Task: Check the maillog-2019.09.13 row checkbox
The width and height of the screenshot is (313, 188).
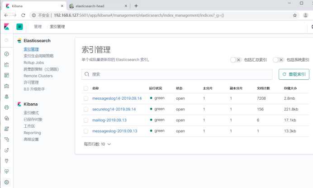Action: click(86, 120)
